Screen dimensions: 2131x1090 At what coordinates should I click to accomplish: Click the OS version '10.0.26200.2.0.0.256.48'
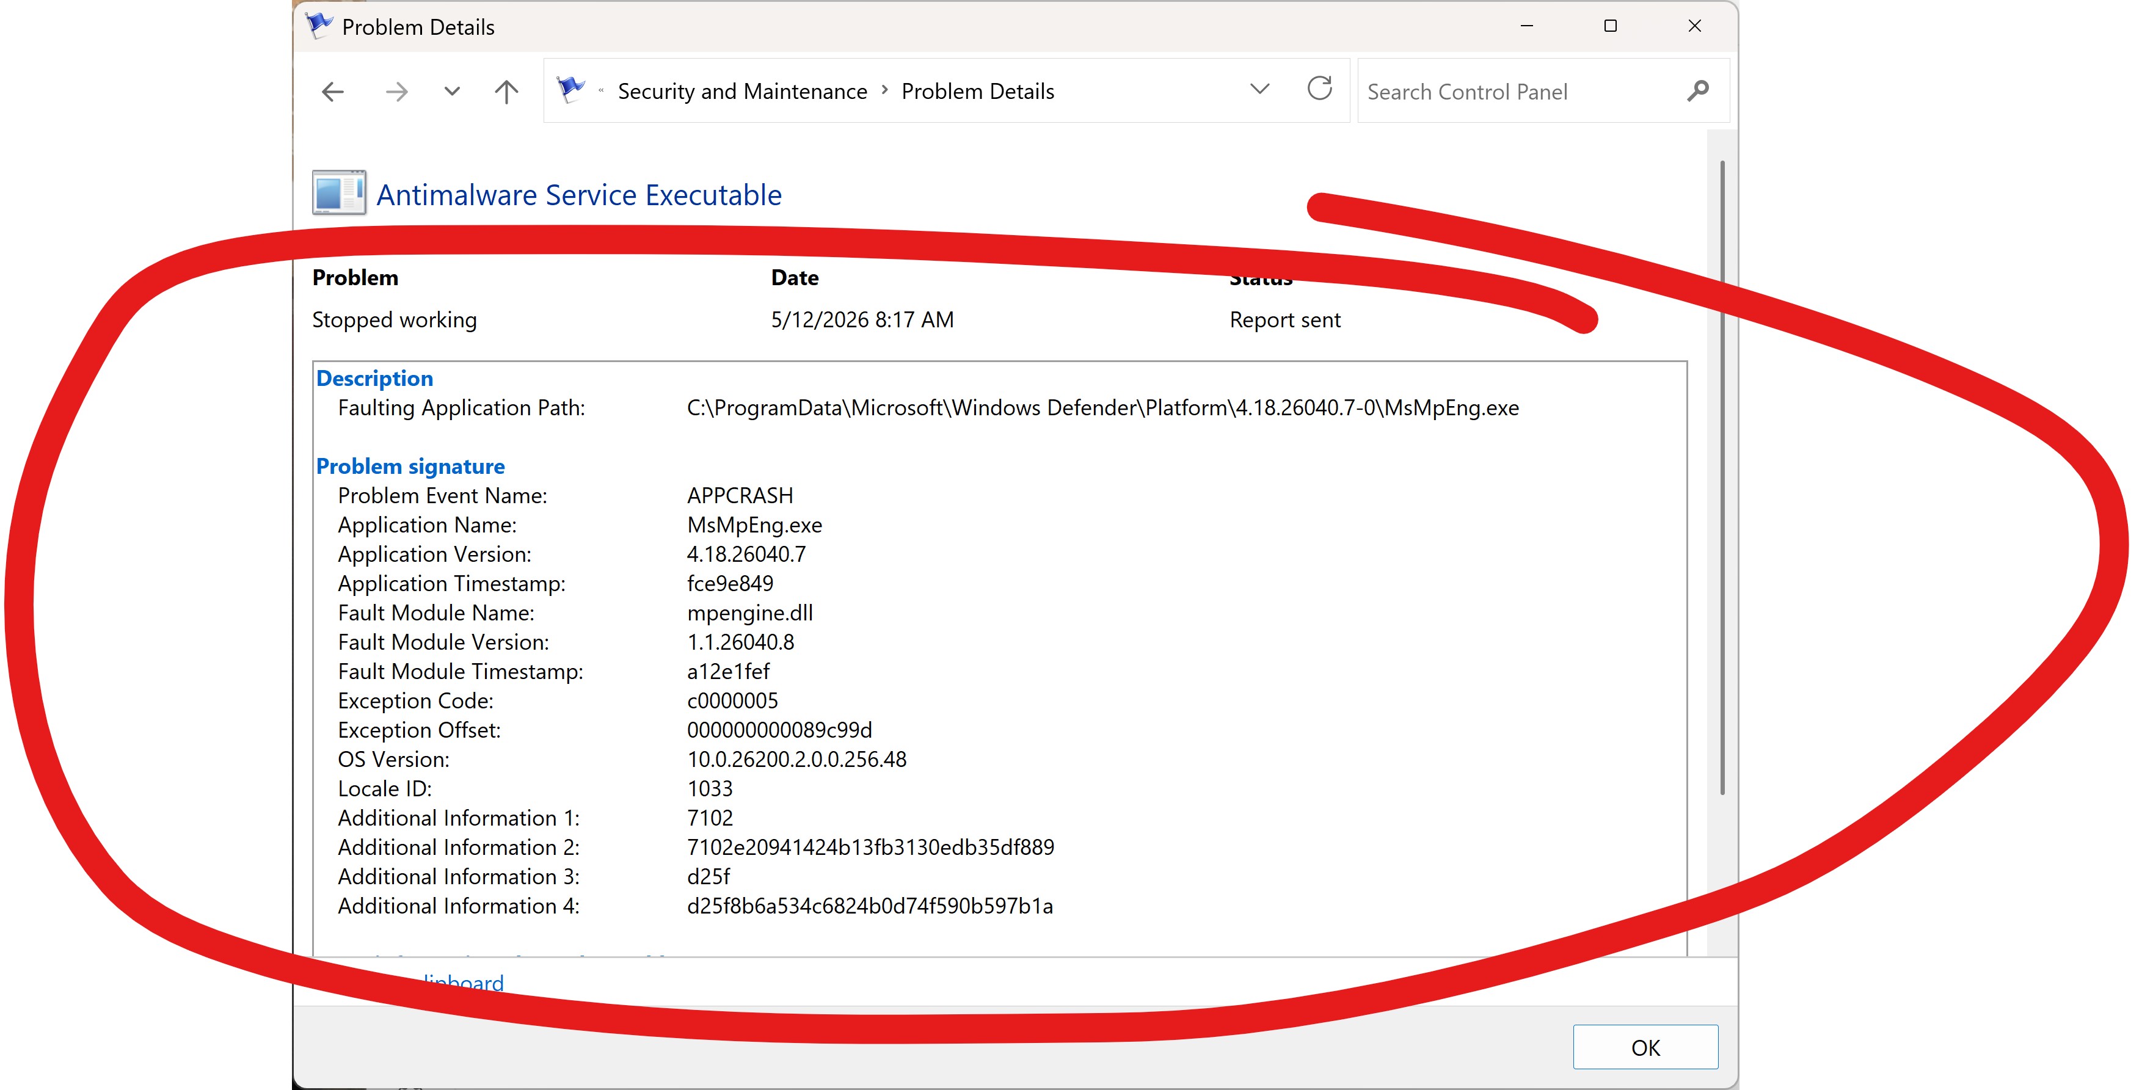click(x=796, y=759)
